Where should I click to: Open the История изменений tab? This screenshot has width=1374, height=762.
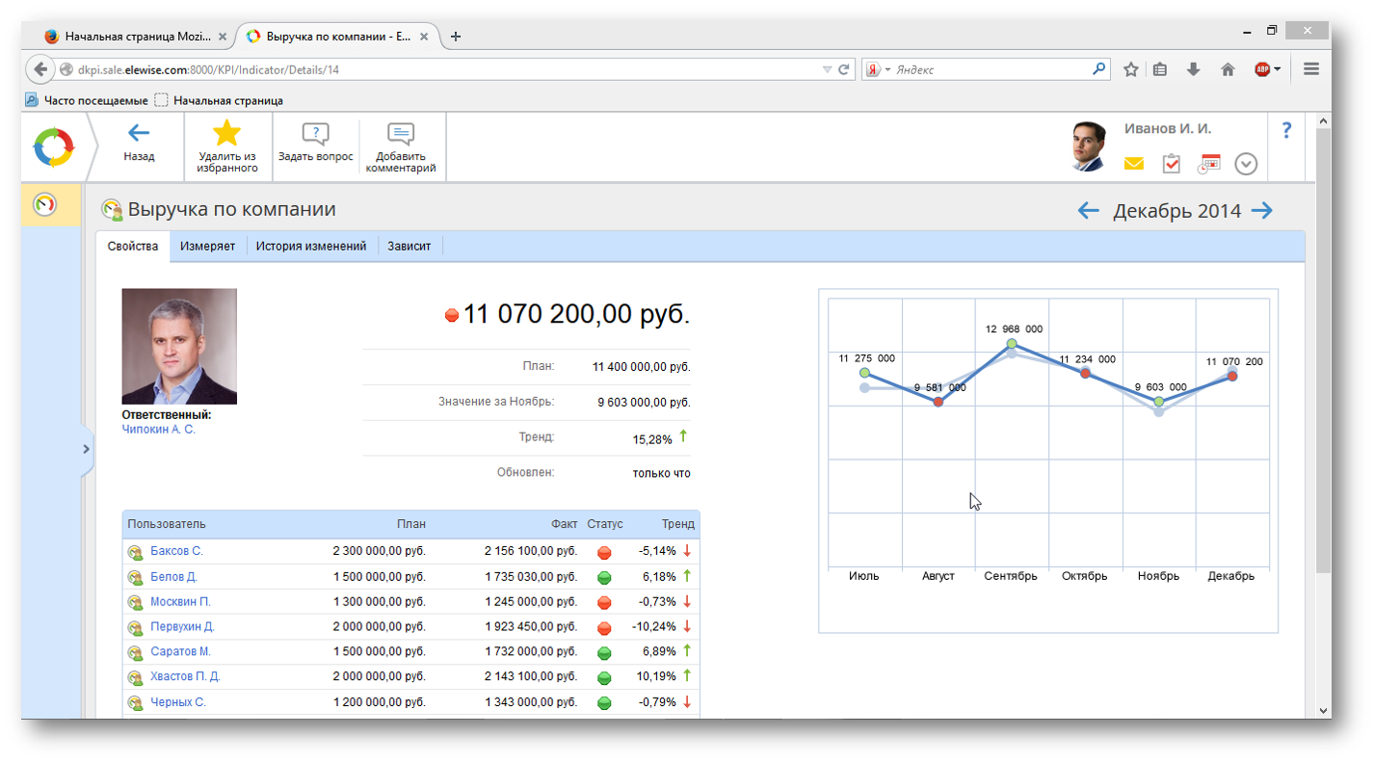tap(311, 246)
